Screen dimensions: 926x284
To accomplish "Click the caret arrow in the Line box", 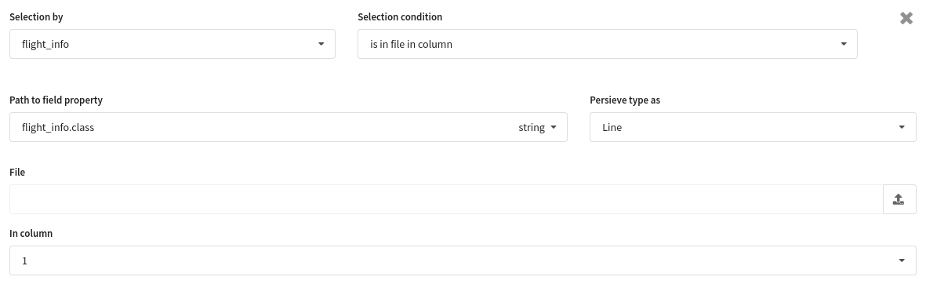I will click(902, 127).
